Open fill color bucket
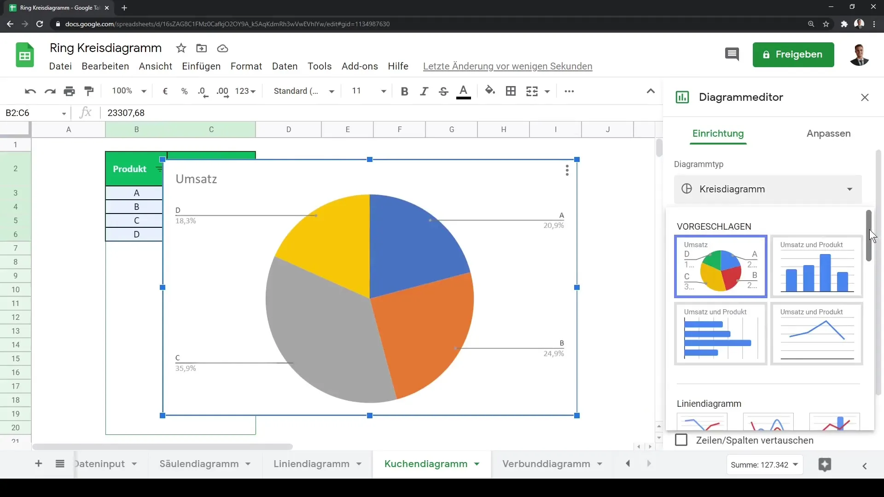Screen dimensions: 884x497 (x=490, y=91)
